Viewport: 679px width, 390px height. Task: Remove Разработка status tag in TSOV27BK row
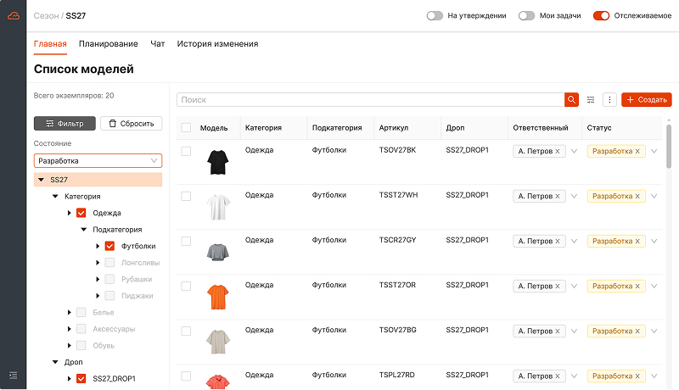click(637, 151)
